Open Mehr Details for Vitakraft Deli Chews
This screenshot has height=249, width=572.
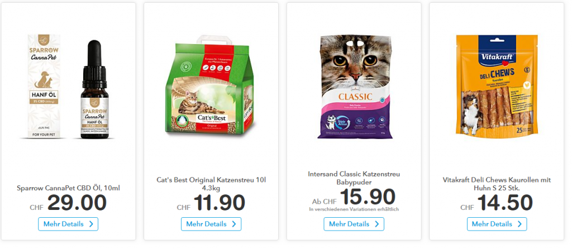point(497,224)
